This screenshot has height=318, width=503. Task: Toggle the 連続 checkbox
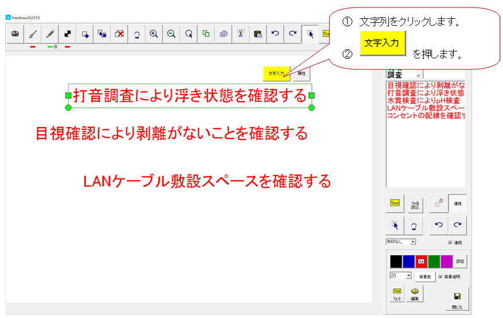point(450,243)
